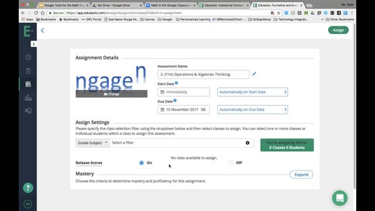Click the page vertical scrollbar
This screenshot has height=211, width=375.
tap(354, 105)
